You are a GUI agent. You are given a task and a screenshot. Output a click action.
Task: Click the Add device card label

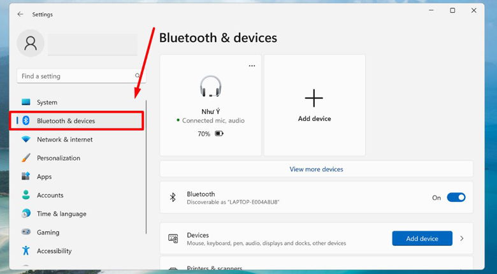coord(314,119)
